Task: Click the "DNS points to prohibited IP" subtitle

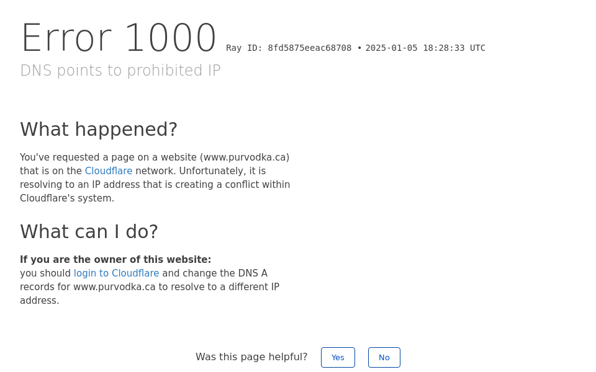Action: (120, 71)
